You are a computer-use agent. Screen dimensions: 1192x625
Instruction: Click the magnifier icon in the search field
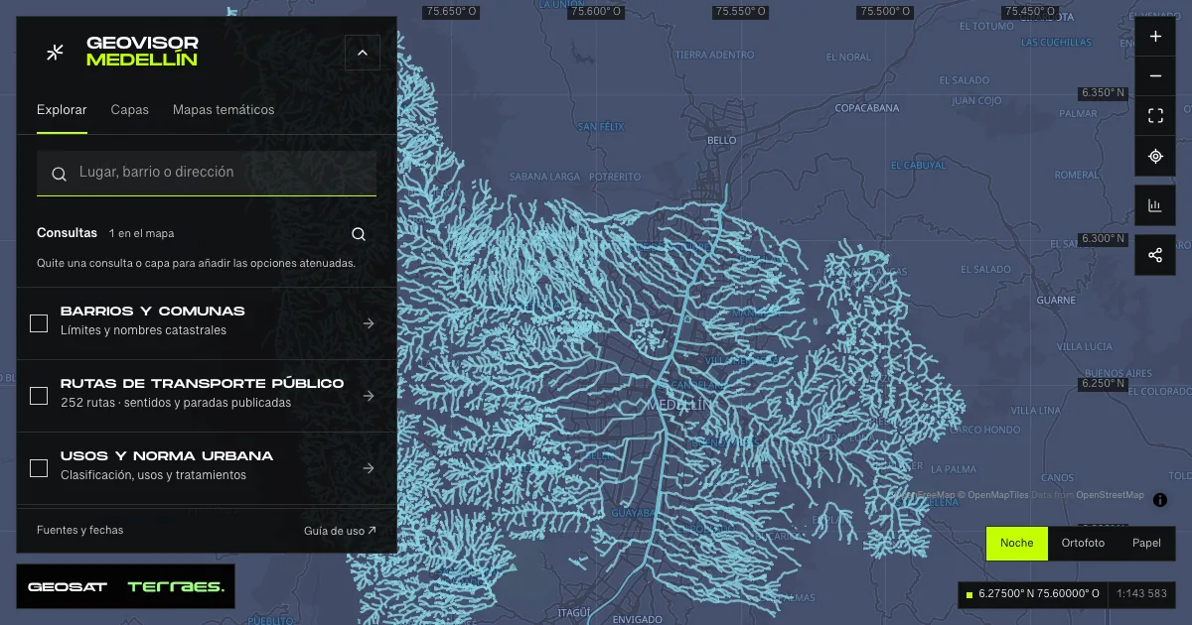pyautogui.click(x=60, y=174)
